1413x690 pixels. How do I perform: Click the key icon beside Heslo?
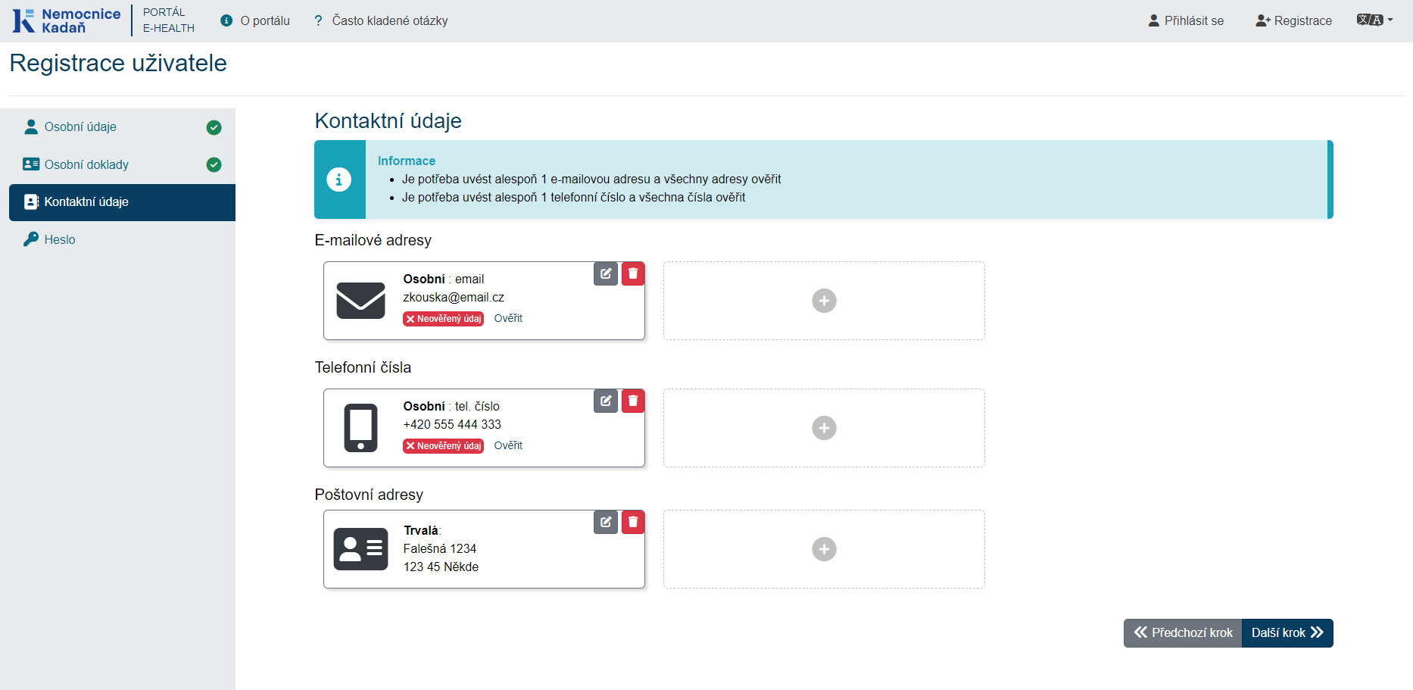point(31,239)
